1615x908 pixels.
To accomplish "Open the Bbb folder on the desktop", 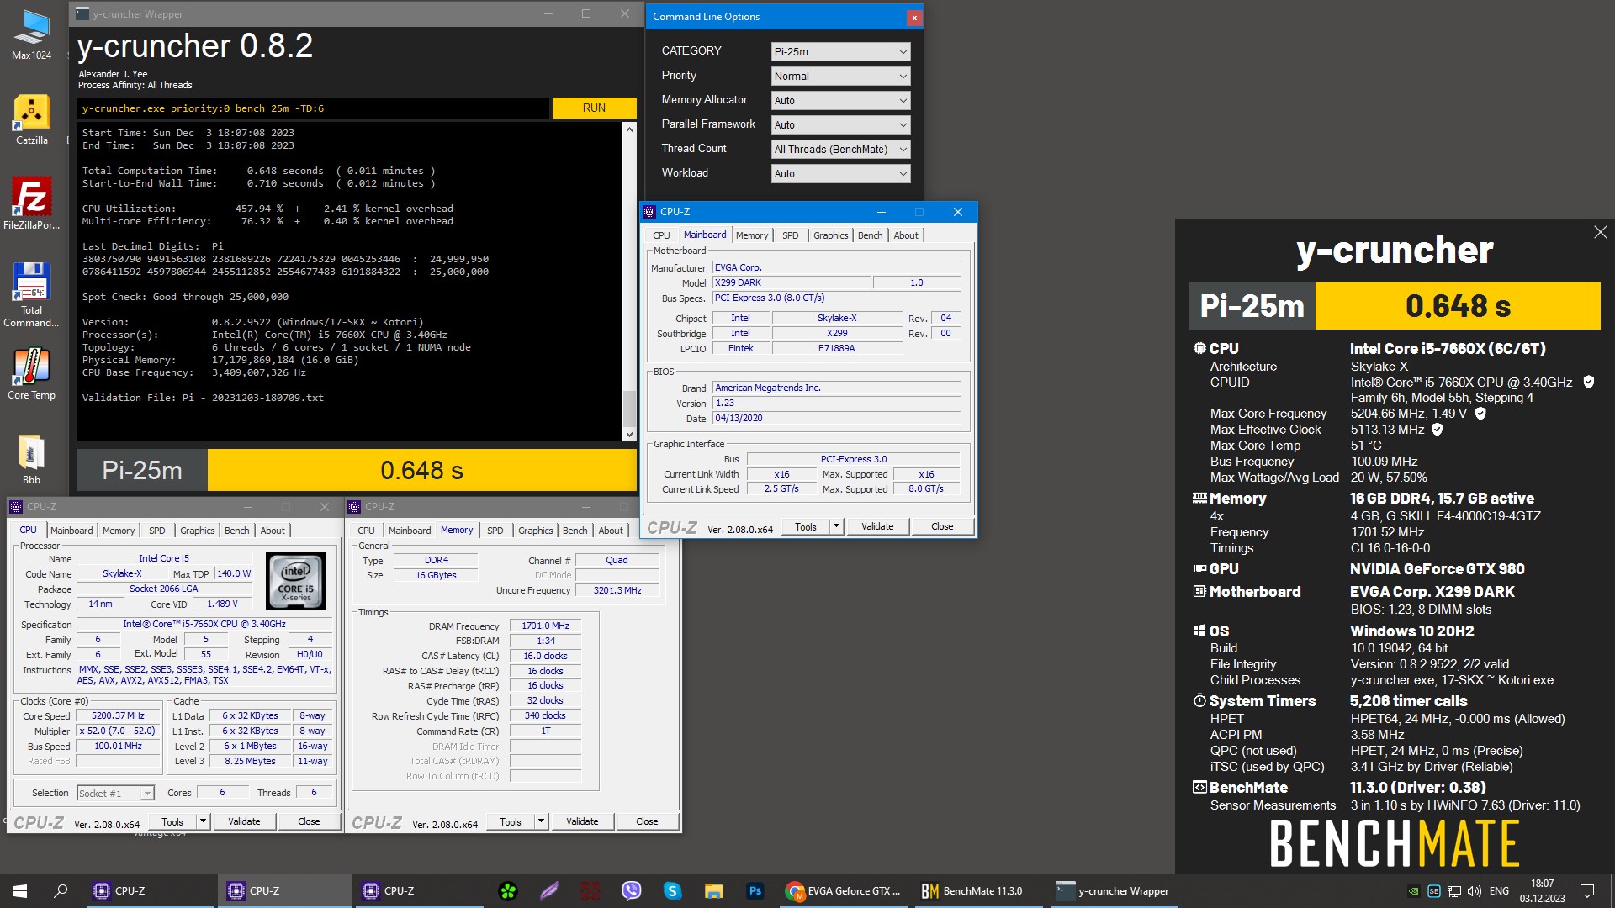I will [31, 459].
